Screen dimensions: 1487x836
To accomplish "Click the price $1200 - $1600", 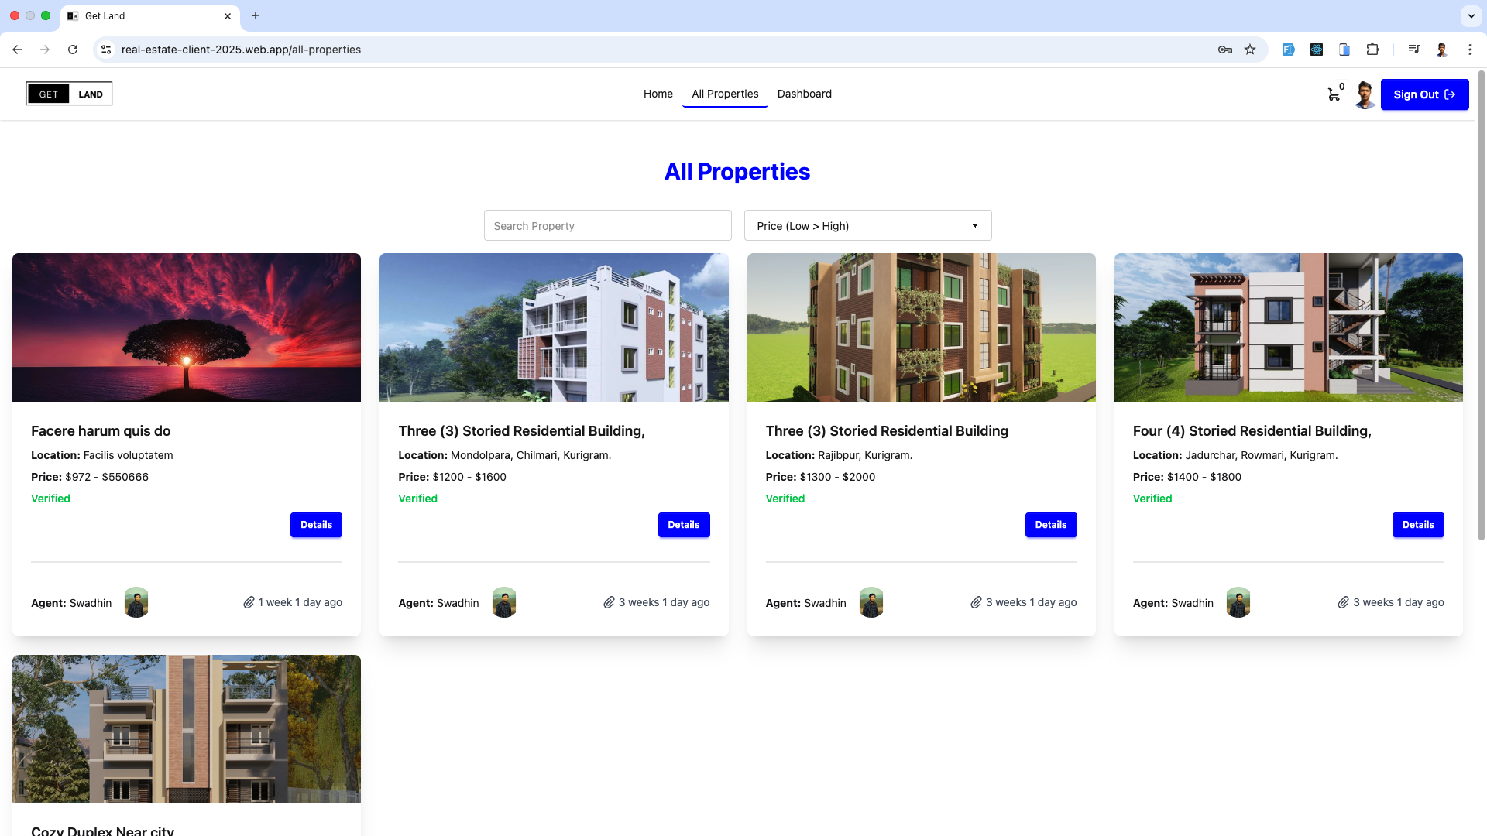I will pyautogui.click(x=469, y=477).
